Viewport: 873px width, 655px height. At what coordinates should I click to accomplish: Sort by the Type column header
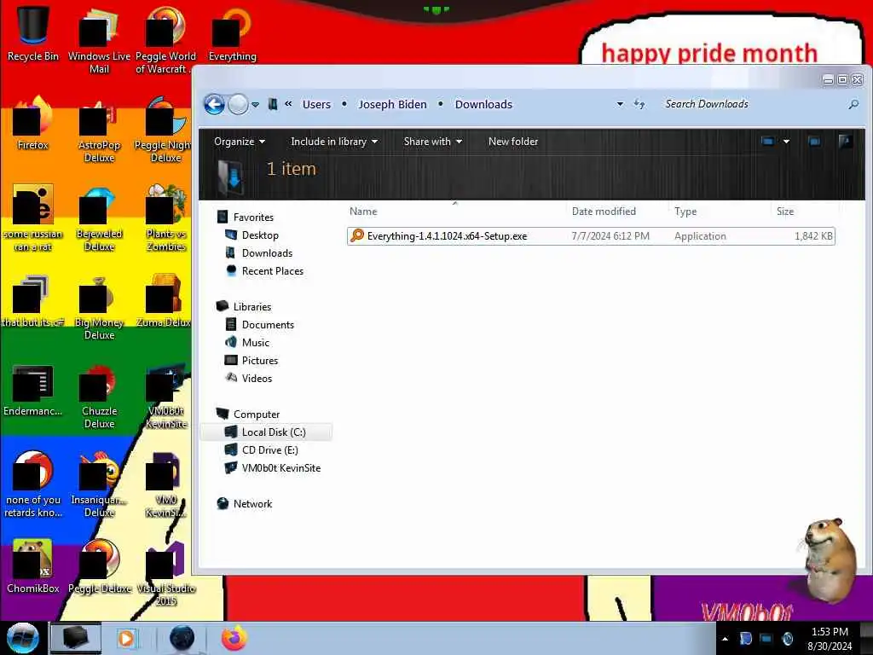point(685,212)
